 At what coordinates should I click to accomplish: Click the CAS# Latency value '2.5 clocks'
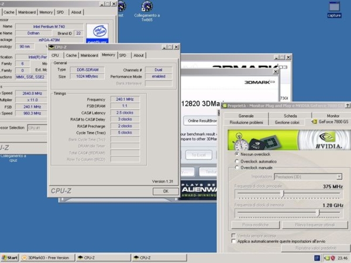[125, 112]
